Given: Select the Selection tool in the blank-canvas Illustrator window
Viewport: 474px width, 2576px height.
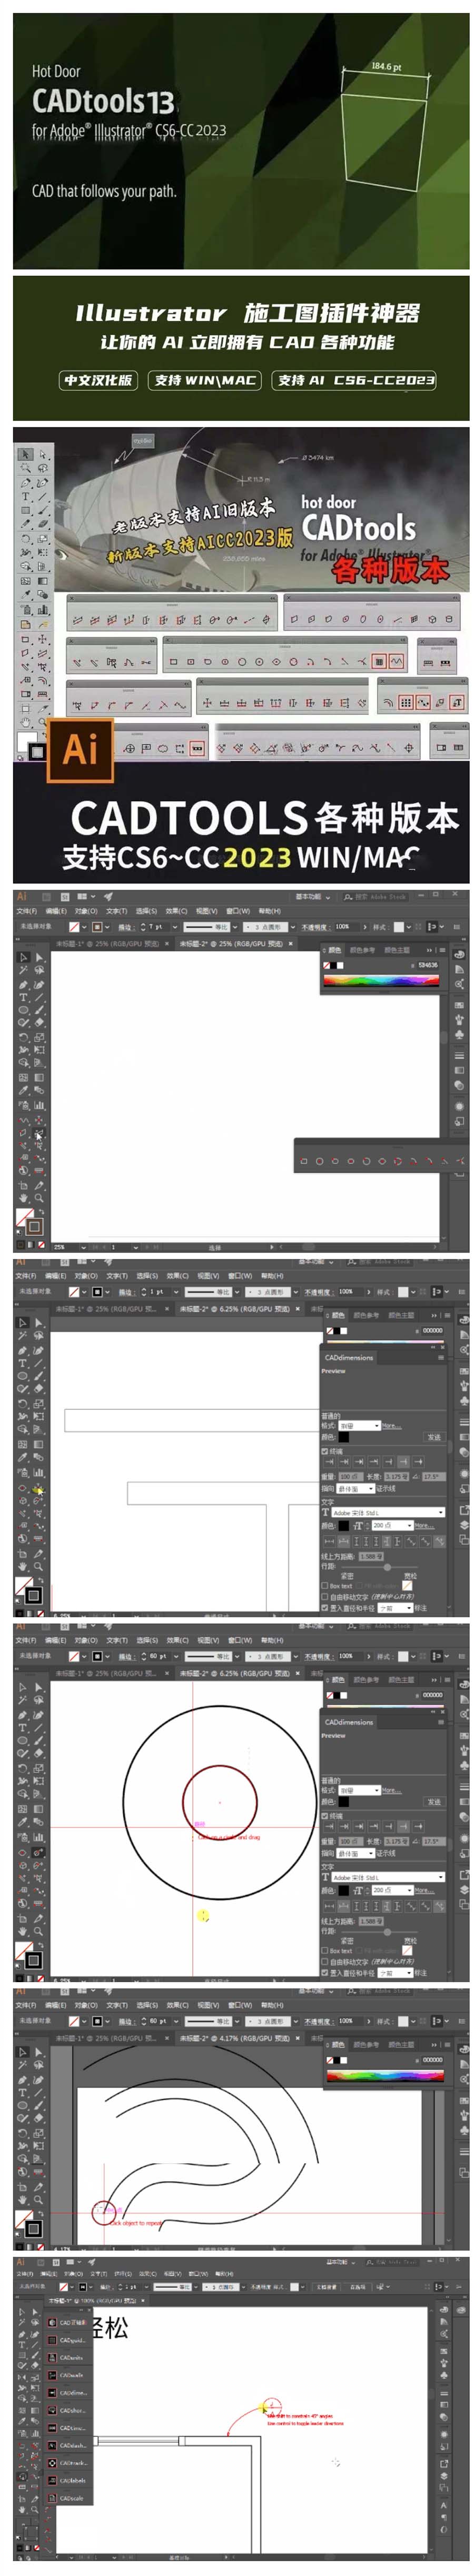Looking at the screenshot, I should (x=24, y=957).
